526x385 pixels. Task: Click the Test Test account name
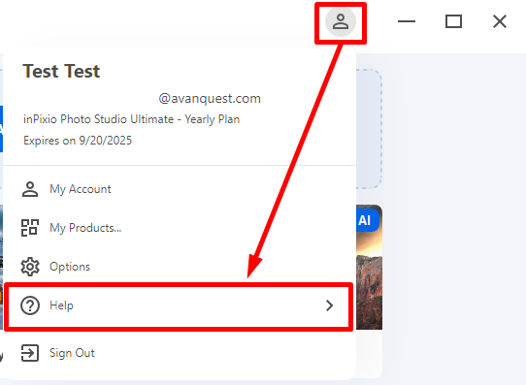(61, 71)
